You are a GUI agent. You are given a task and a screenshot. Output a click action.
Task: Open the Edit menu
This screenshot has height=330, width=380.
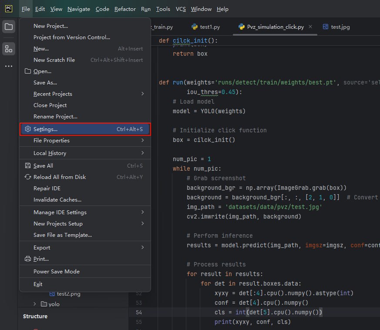[x=40, y=9]
